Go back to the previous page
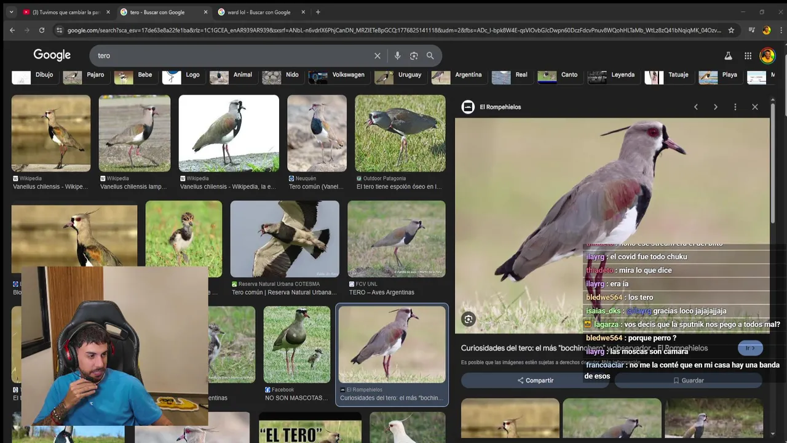The height and width of the screenshot is (443, 787). (12, 30)
